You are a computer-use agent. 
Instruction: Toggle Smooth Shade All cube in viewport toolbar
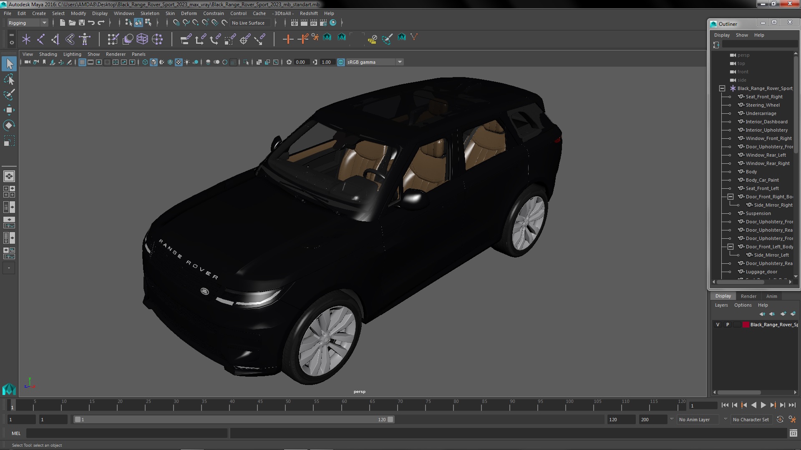[154, 62]
